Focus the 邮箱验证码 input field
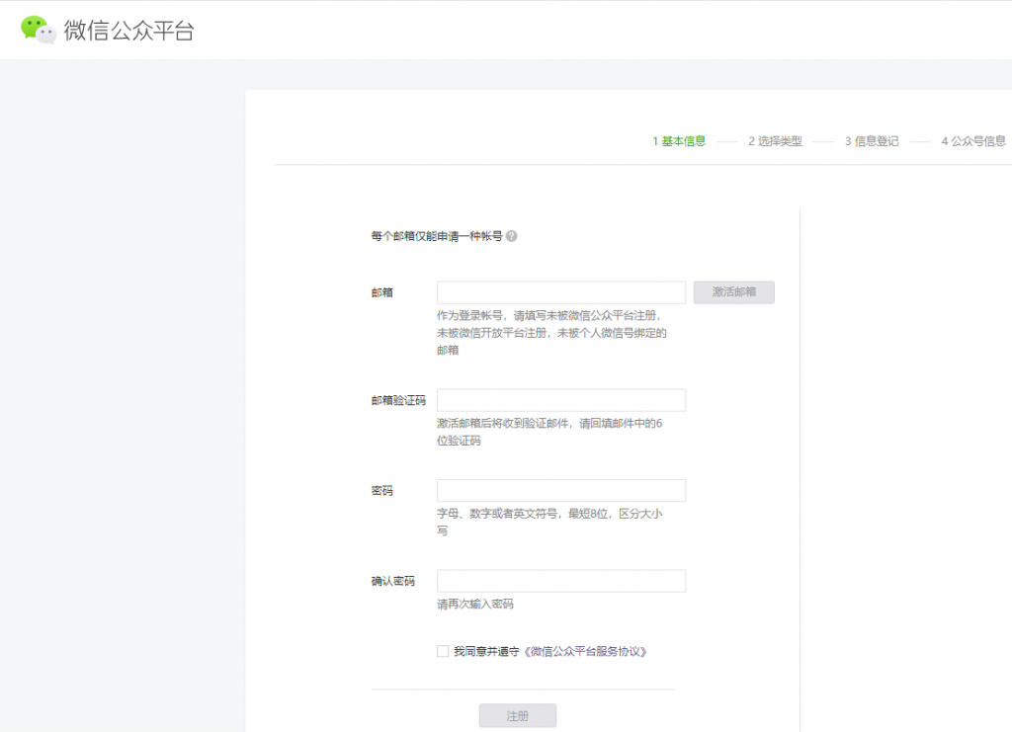The width and height of the screenshot is (1012, 732). [561, 400]
